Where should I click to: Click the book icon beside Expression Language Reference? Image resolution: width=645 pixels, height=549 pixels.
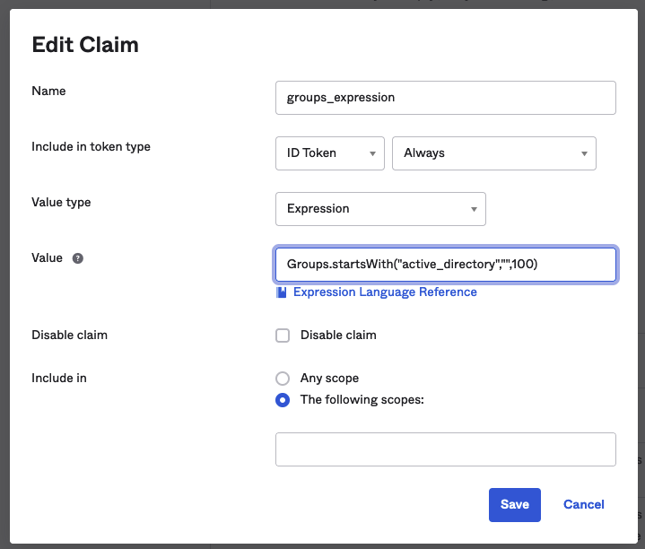coord(282,292)
